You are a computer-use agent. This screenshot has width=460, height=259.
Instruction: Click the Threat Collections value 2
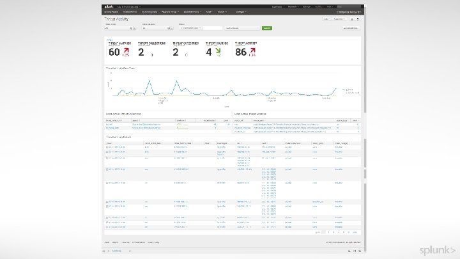click(141, 52)
